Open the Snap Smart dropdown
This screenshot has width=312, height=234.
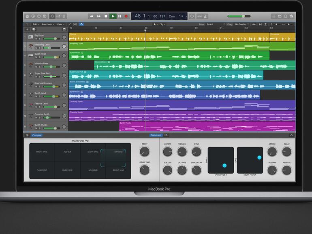[x=216, y=24]
